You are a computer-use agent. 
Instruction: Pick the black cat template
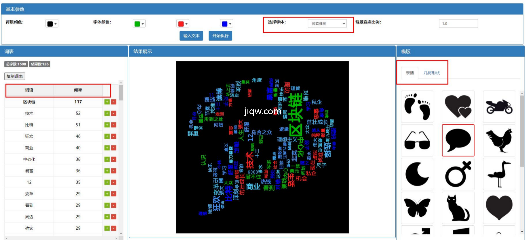click(458, 208)
